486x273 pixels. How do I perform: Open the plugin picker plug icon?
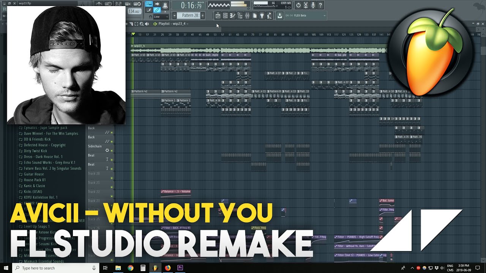(x=262, y=16)
